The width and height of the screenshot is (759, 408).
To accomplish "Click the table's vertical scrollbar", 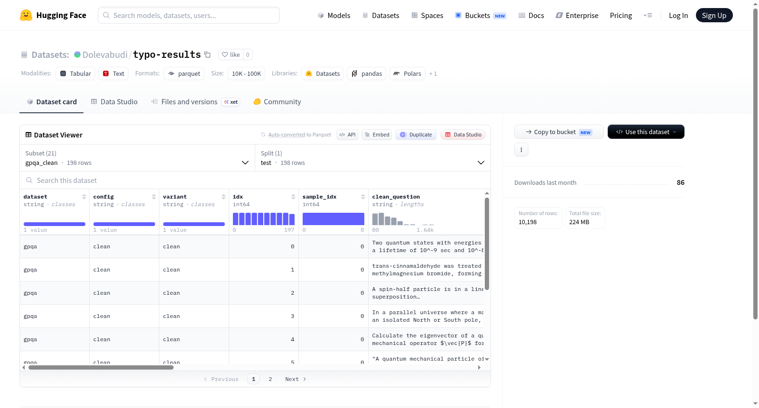I will pyautogui.click(x=487, y=244).
